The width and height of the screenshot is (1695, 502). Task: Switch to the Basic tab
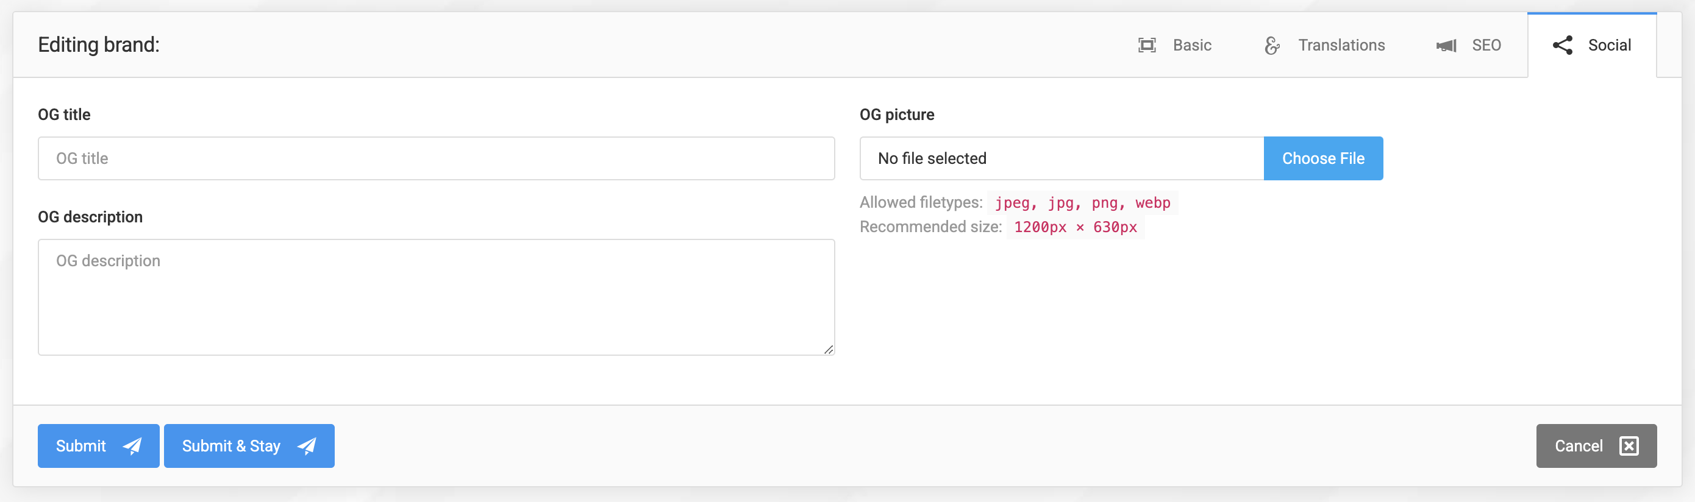(1191, 45)
